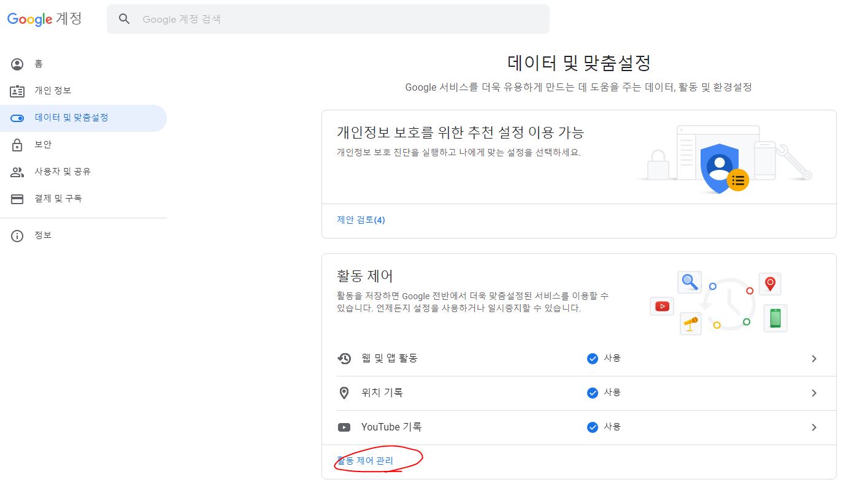
Task: Open the 위치 기록 row label
Action: 382,393
